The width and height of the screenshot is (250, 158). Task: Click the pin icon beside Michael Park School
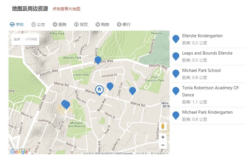pyautogui.click(x=176, y=74)
